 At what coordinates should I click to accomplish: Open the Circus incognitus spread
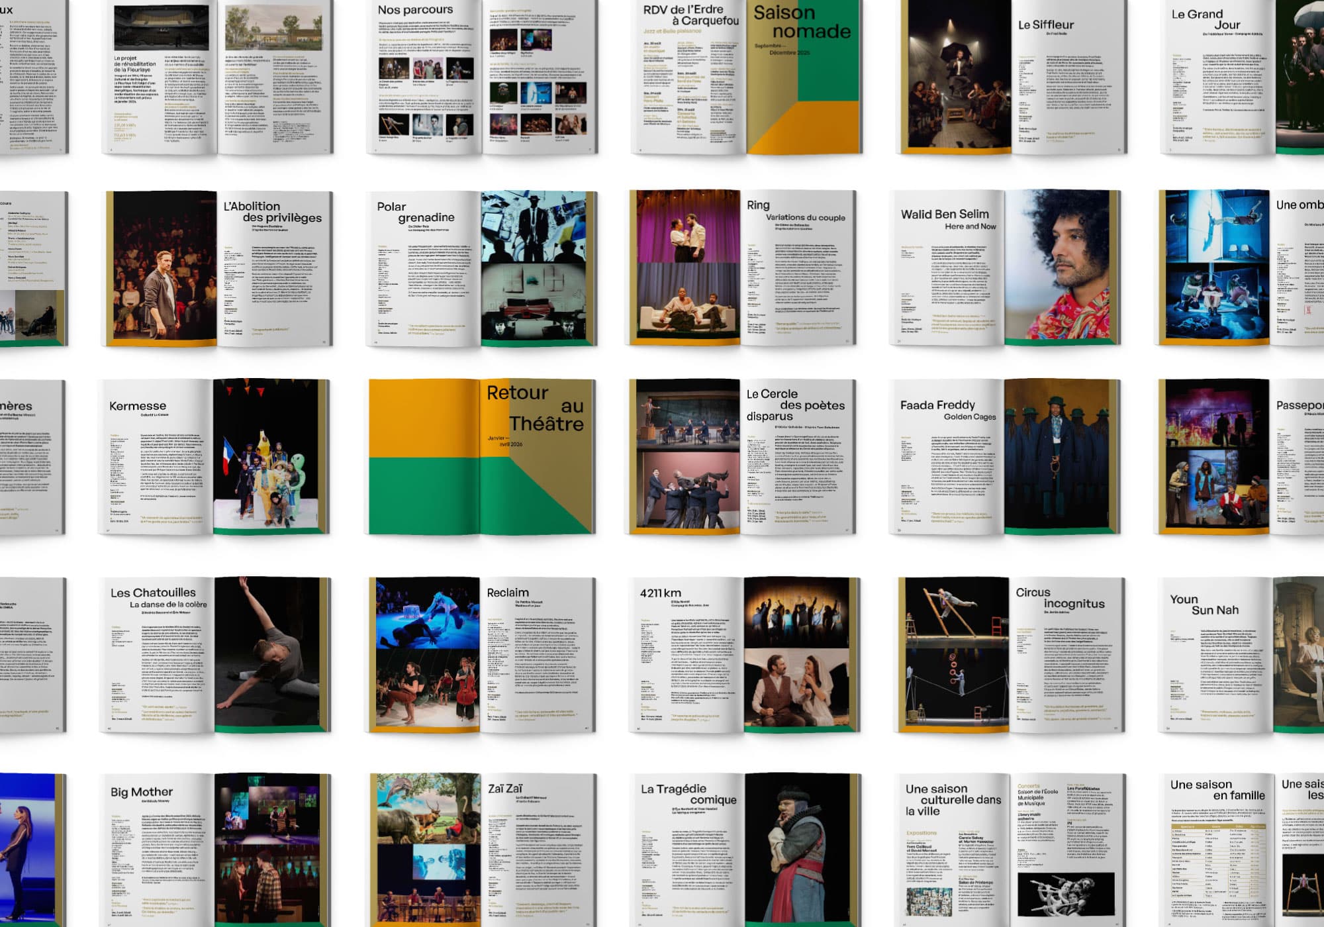[x=1010, y=654]
